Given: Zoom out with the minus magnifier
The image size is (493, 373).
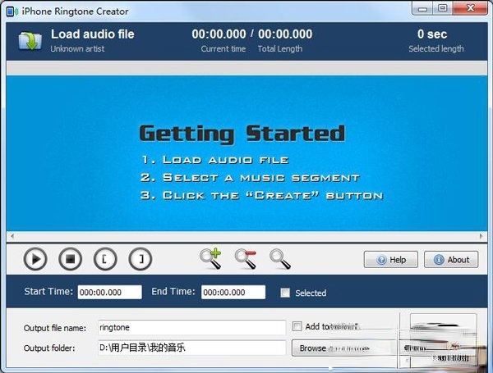Looking at the screenshot, I should pos(246,258).
